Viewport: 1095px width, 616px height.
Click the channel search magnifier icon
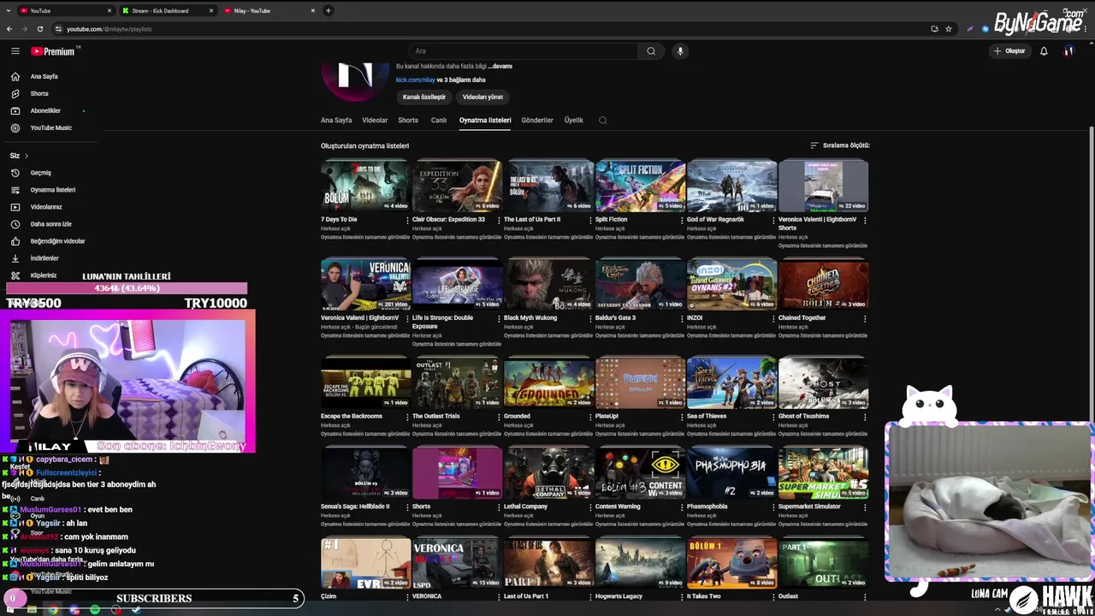coord(602,121)
